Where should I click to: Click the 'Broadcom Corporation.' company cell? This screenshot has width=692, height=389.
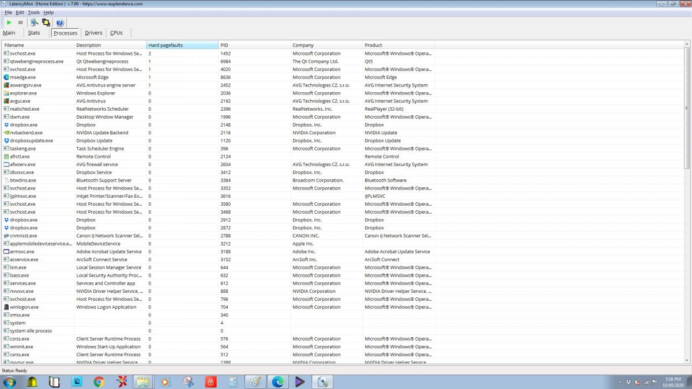pyautogui.click(x=318, y=180)
